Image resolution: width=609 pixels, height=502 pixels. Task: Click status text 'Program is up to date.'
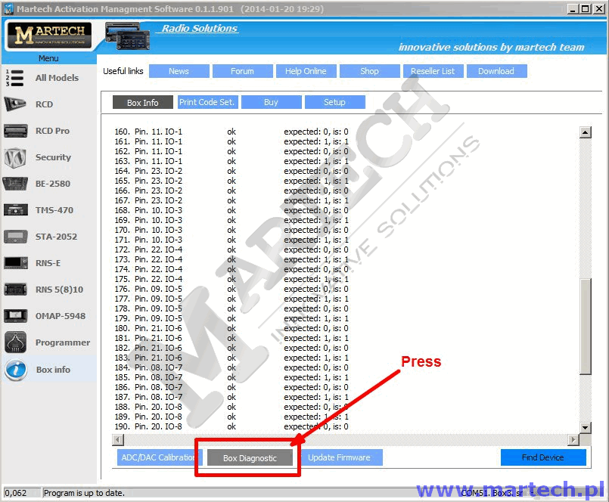click(x=84, y=493)
